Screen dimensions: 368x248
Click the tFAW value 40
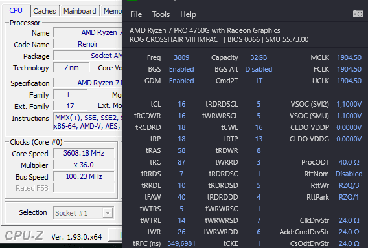(181, 197)
